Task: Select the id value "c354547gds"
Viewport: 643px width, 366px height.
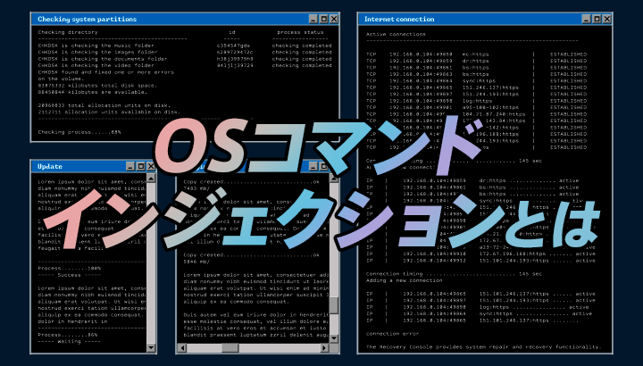Action: click(233, 46)
